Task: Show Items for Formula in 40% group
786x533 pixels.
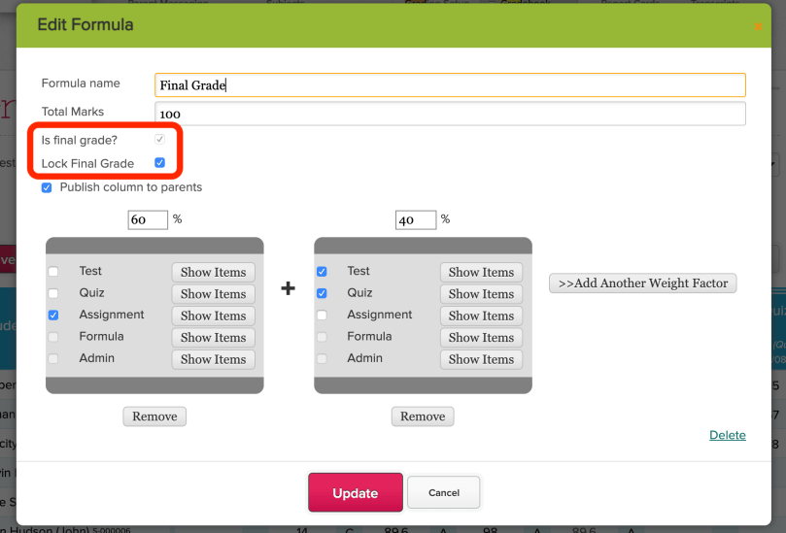Action: (481, 338)
